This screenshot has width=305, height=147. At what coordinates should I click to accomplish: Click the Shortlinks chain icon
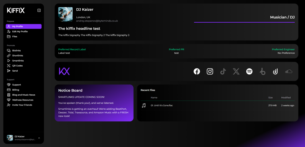tap(9, 56)
